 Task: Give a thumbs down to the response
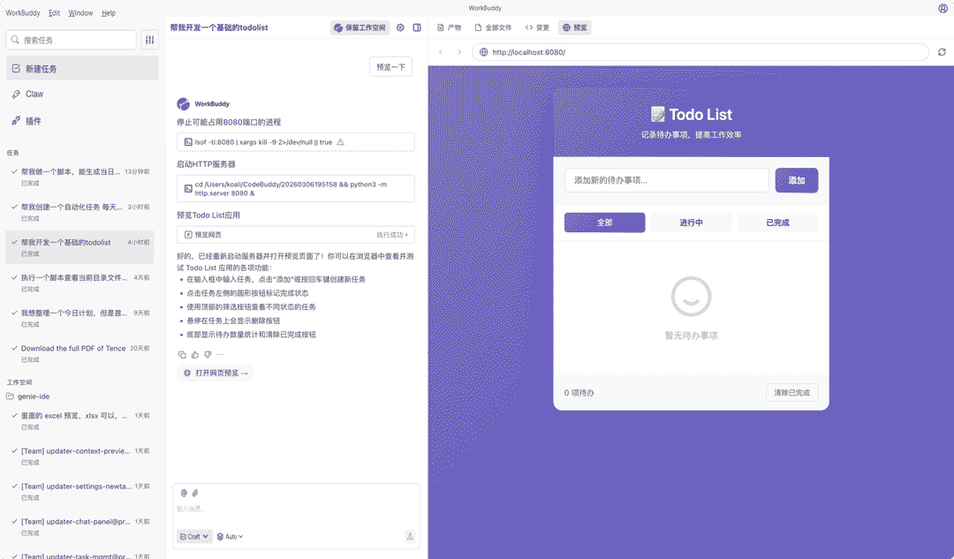point(208,354)
